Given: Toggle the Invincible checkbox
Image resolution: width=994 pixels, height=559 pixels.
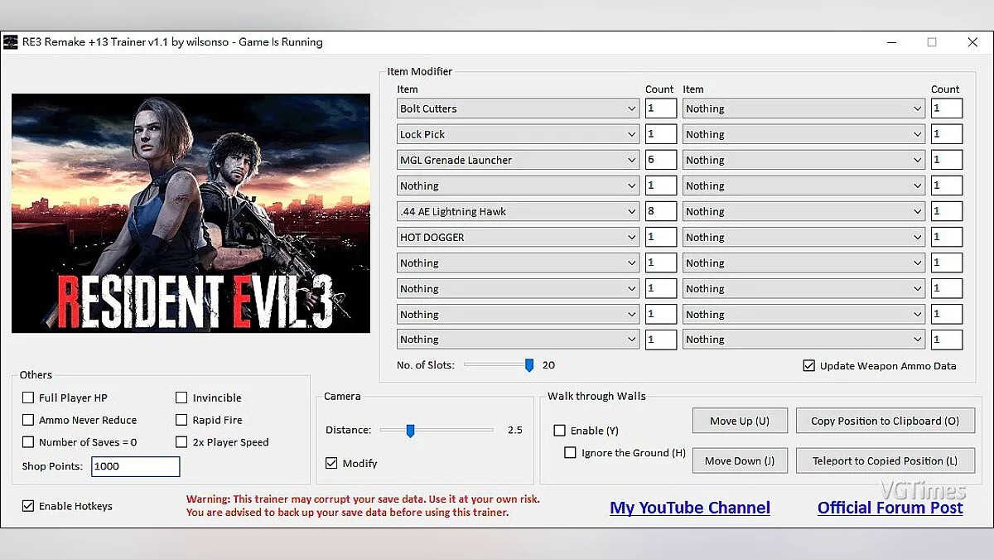Looking at the screenshot, I should [x=181, y=398].
